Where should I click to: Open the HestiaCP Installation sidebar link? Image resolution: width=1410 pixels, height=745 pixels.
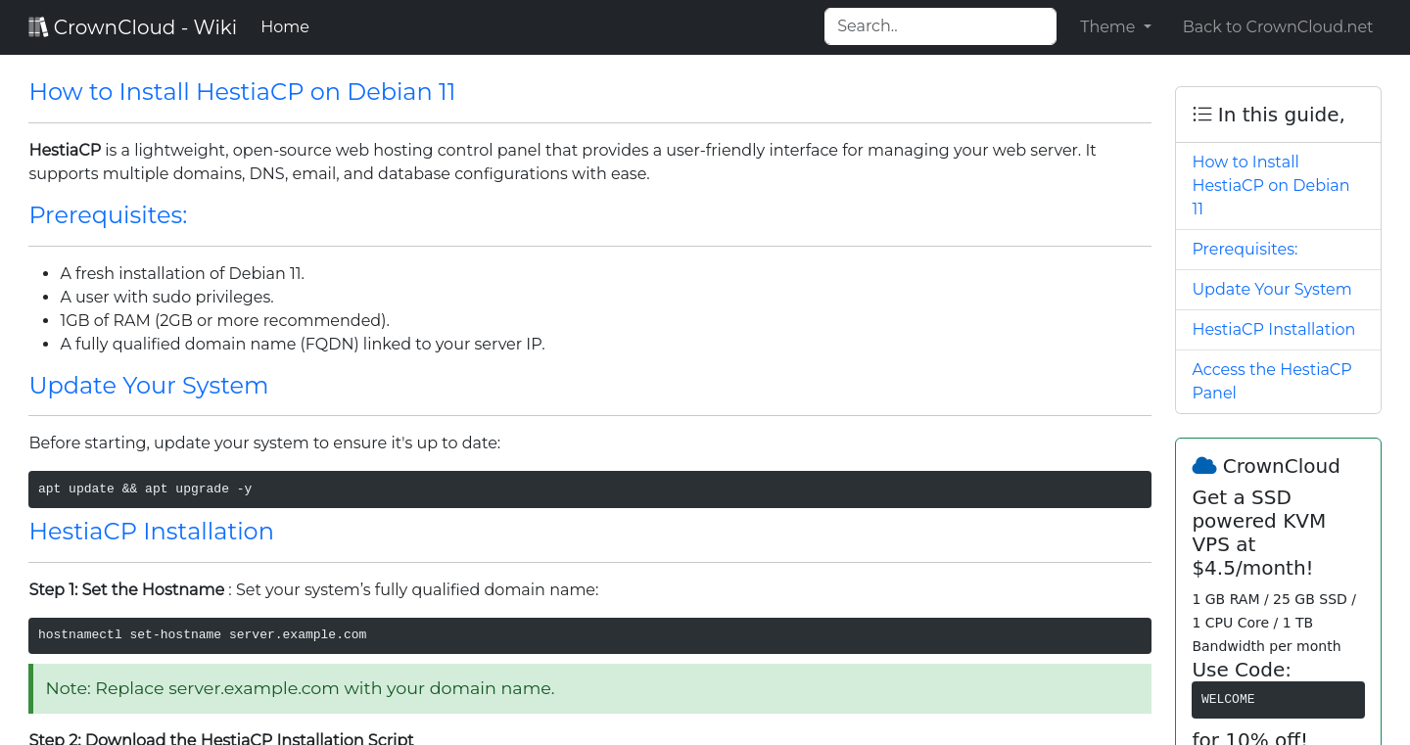(1274, 329)
